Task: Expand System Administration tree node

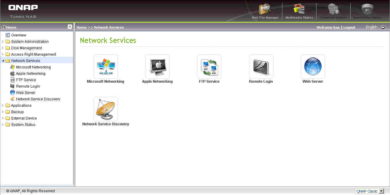Action: click(x=3, y=41)
